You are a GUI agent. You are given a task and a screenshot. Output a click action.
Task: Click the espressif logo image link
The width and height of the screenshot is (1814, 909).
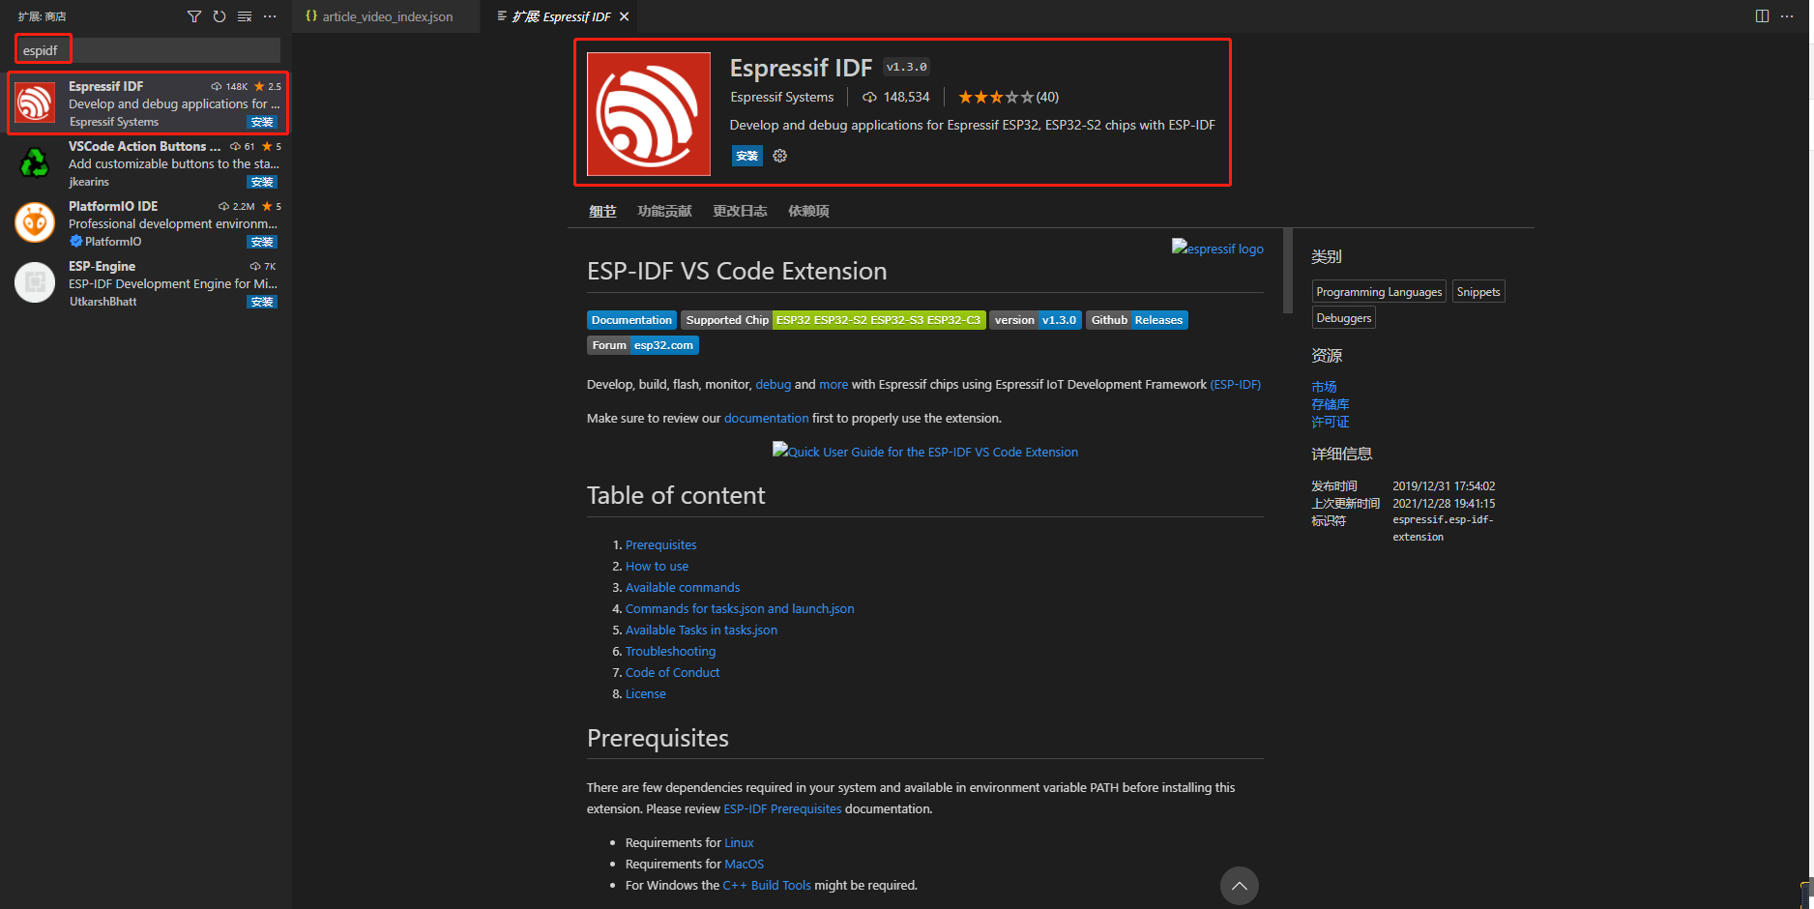pos(1217,249)
